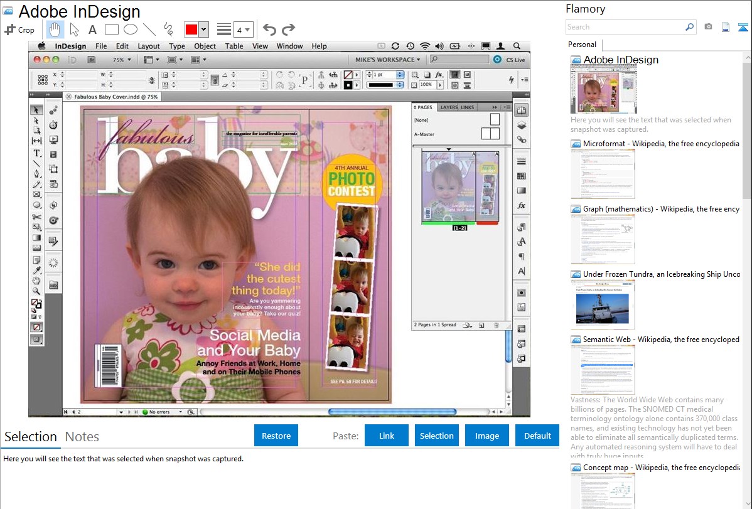Choose the freehand squiggle drawing tool
The width and height of the screenshot is (752, 509).
click(x=168, y=29)
